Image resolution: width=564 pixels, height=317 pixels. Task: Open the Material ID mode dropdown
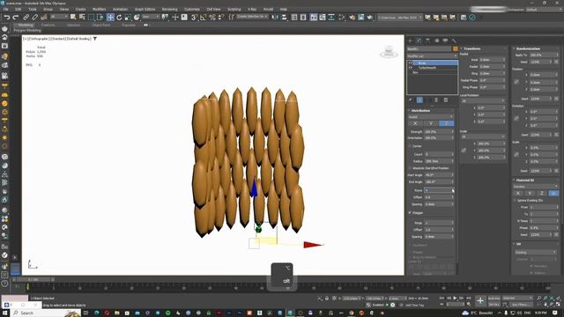(535, 187)
